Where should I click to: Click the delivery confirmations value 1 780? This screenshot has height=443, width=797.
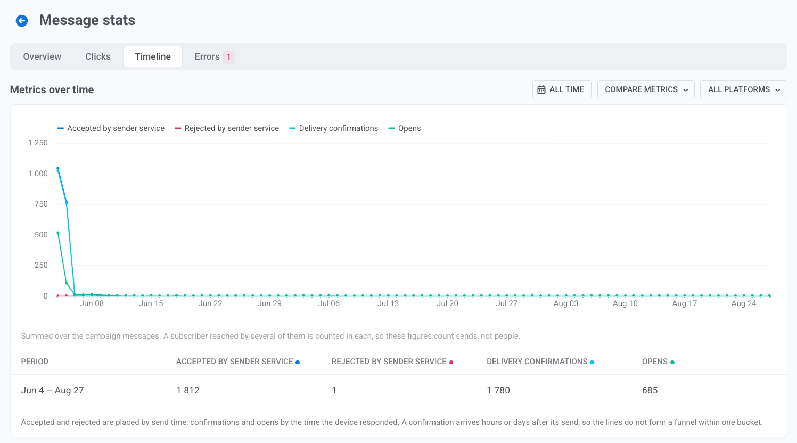point(498,390)
